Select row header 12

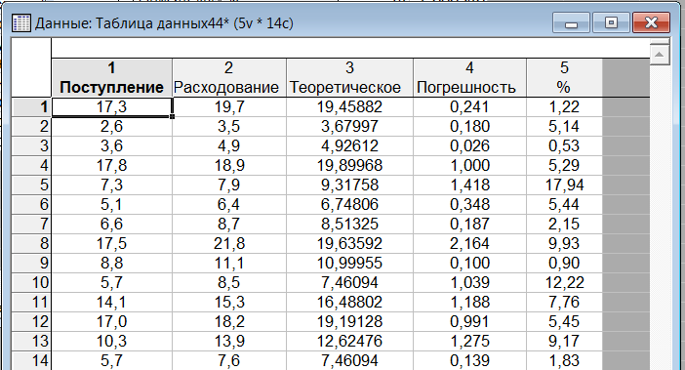click(x=31, y=321)
